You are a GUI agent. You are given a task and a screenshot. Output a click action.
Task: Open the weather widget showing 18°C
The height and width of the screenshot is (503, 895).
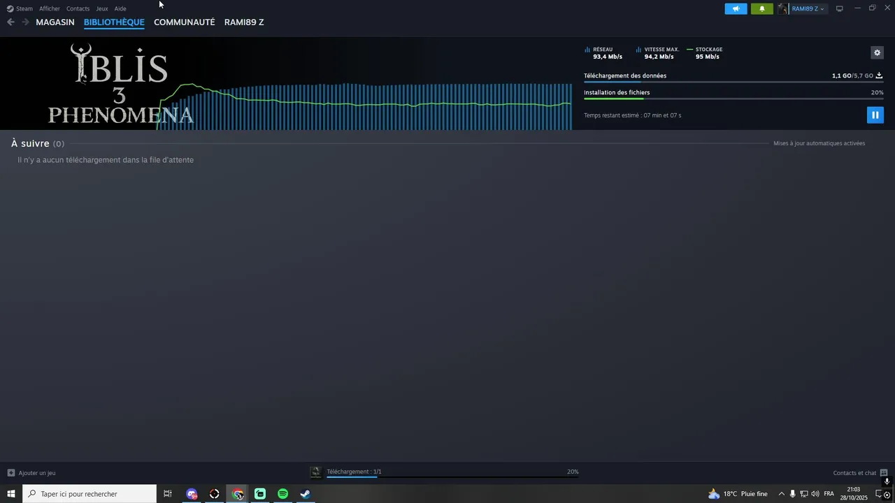[738, 494]
